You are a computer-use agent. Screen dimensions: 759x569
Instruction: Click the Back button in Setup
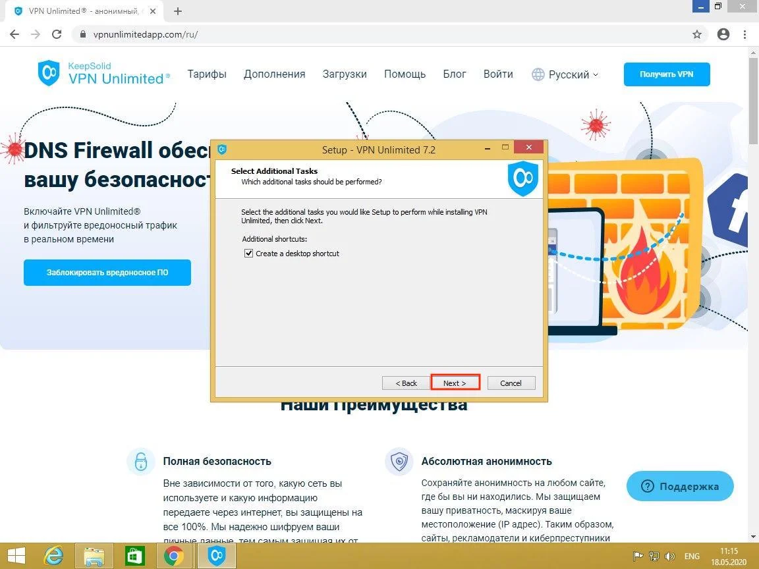pos(406,383)
